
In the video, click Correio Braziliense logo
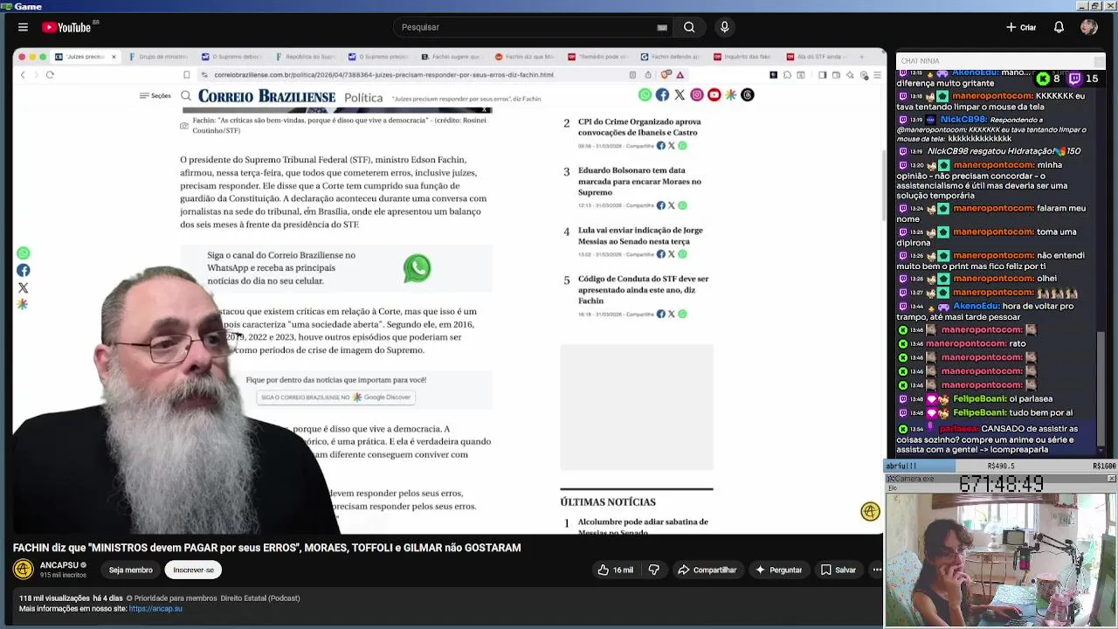pos(266,96)
